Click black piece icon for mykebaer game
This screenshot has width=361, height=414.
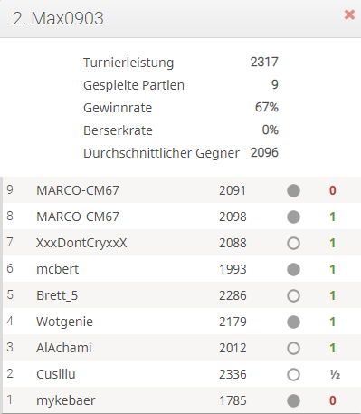[293, 400]
